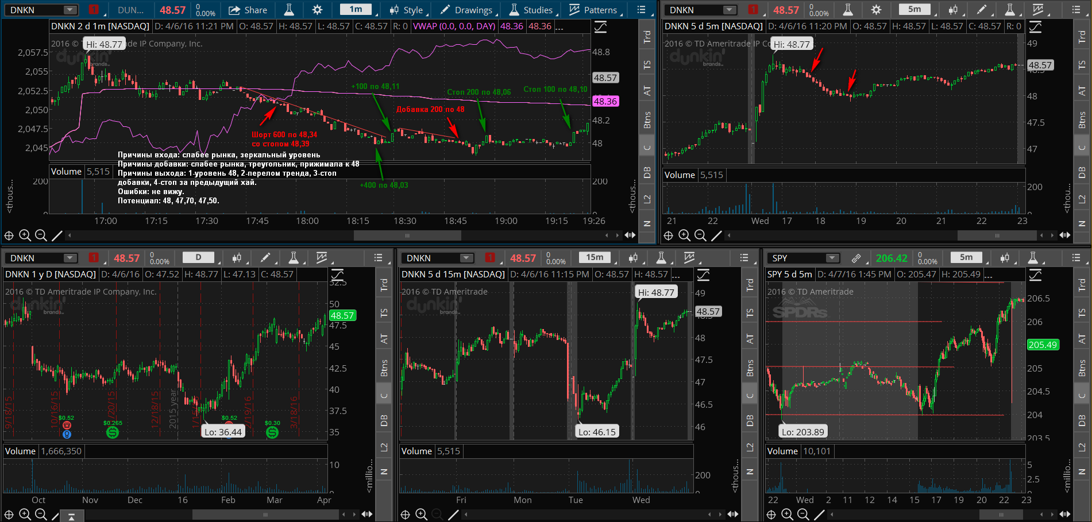Toggle the L2 sidebar panel in the 1m chart
This screenshot has height=522, width=1092.
(x=647, y=199)
